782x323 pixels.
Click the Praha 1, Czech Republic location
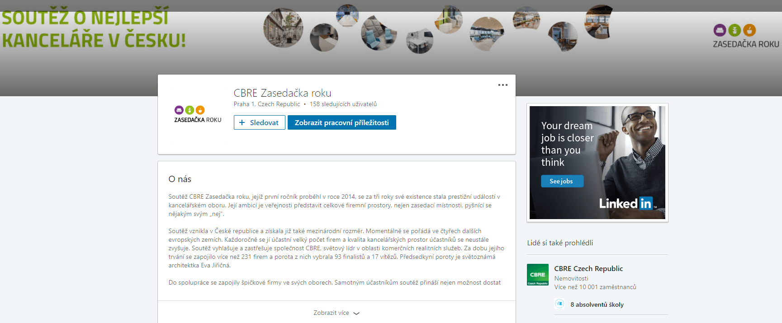(266, 104)
